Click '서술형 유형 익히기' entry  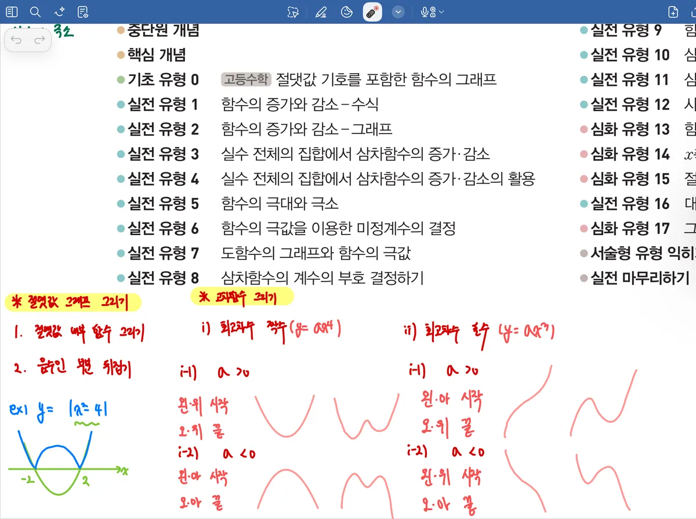tap(643, 253)
